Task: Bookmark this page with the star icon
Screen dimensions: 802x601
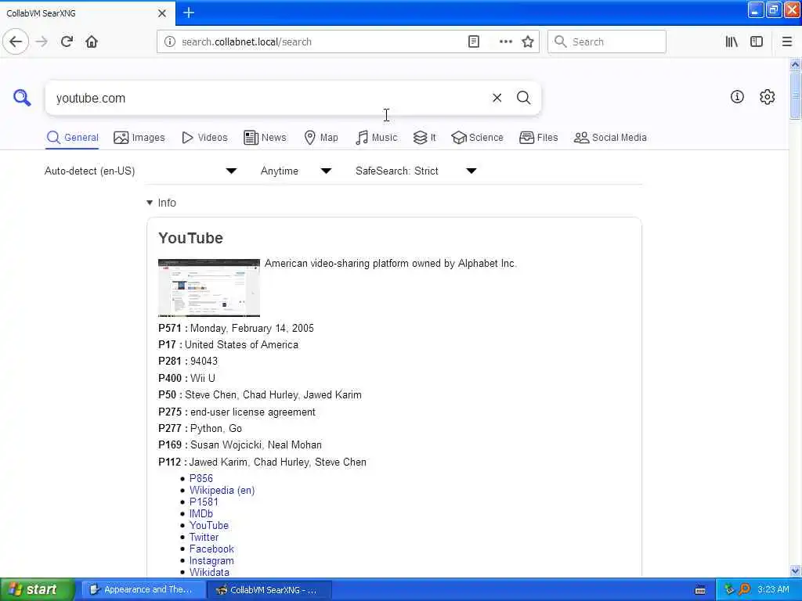Action: coord(527,41)
